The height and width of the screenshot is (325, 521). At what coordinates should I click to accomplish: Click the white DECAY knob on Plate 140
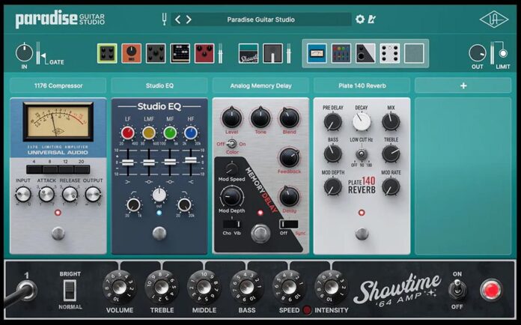[362, 121]
